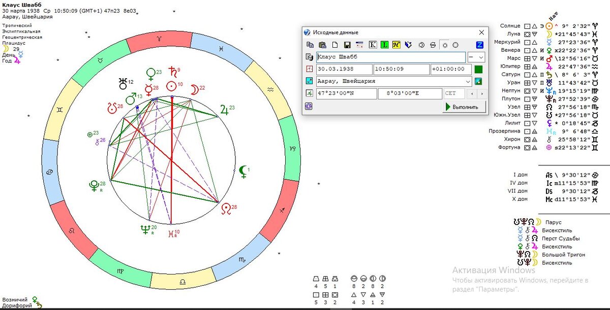
Task: Click the K letter toolbar icon
Action: [x=373, y=45]
